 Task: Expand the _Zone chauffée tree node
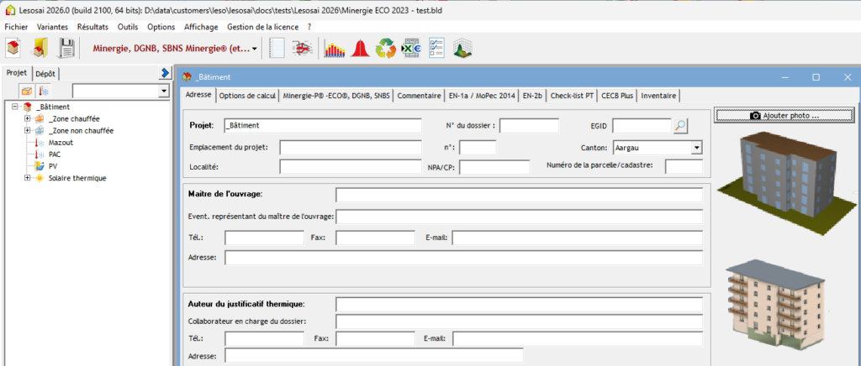[x=27, y=119]
